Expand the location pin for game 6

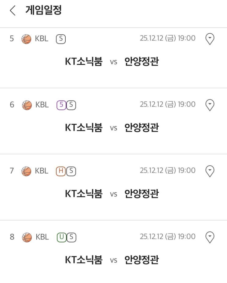(x=210, y=105)
